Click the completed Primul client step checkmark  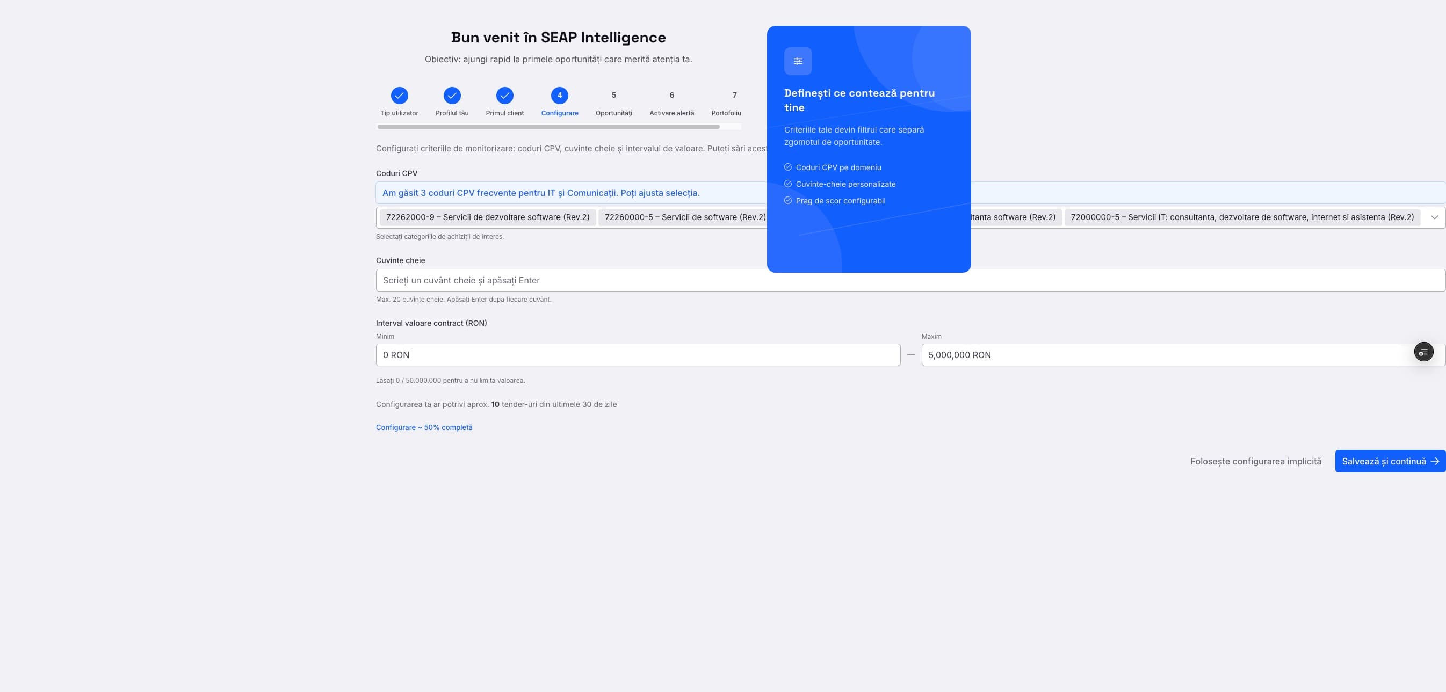[504, 96]
